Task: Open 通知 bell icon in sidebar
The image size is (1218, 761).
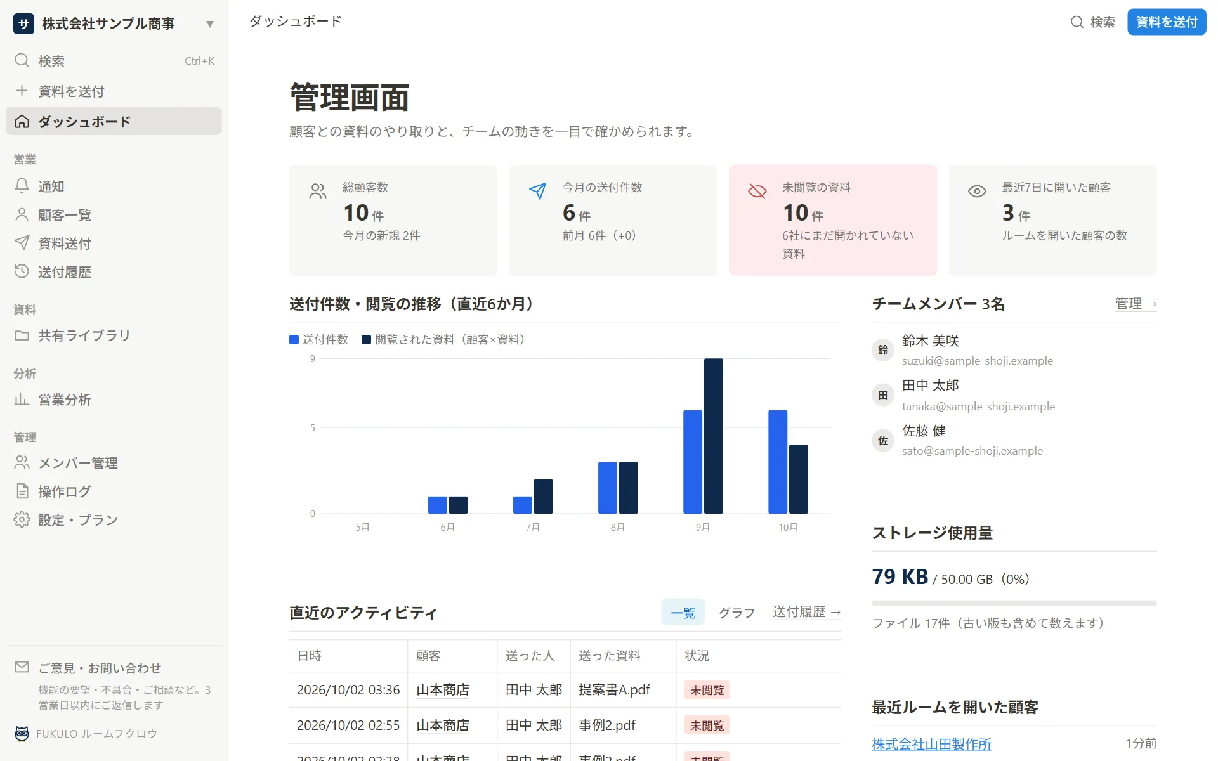Action: coord(22,186)
